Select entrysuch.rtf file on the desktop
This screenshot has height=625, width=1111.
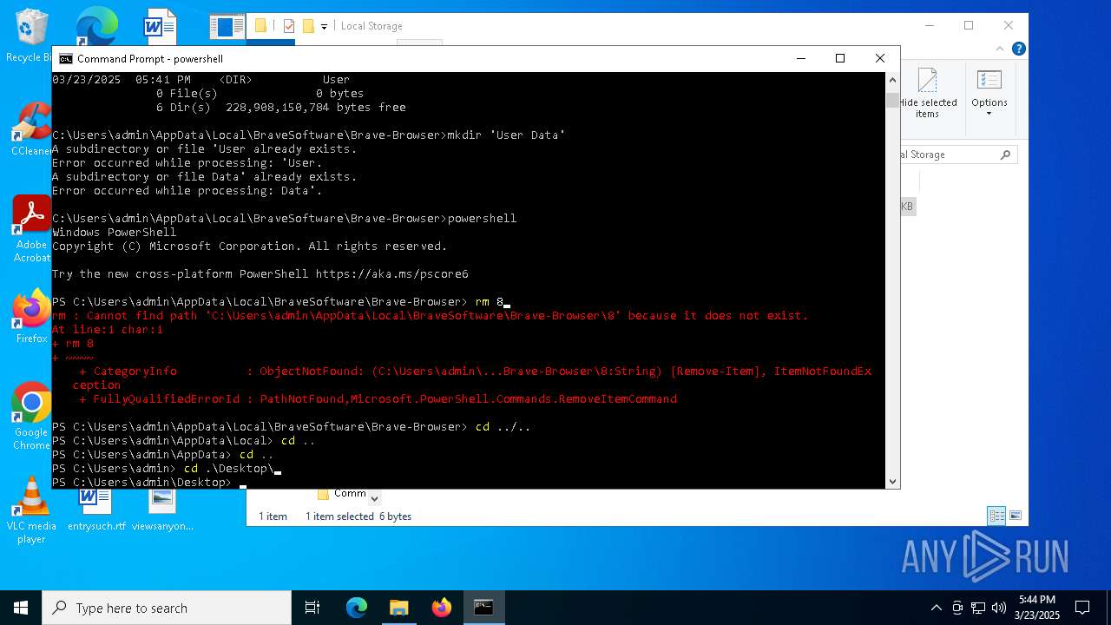click(x=96, y=510)
